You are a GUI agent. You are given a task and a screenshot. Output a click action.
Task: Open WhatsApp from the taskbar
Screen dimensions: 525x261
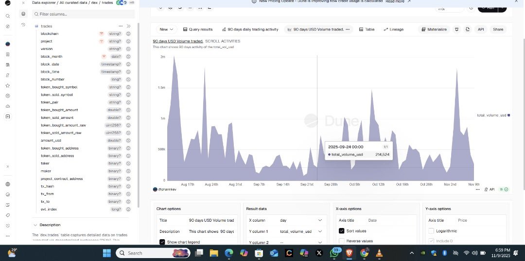(334, 253)
